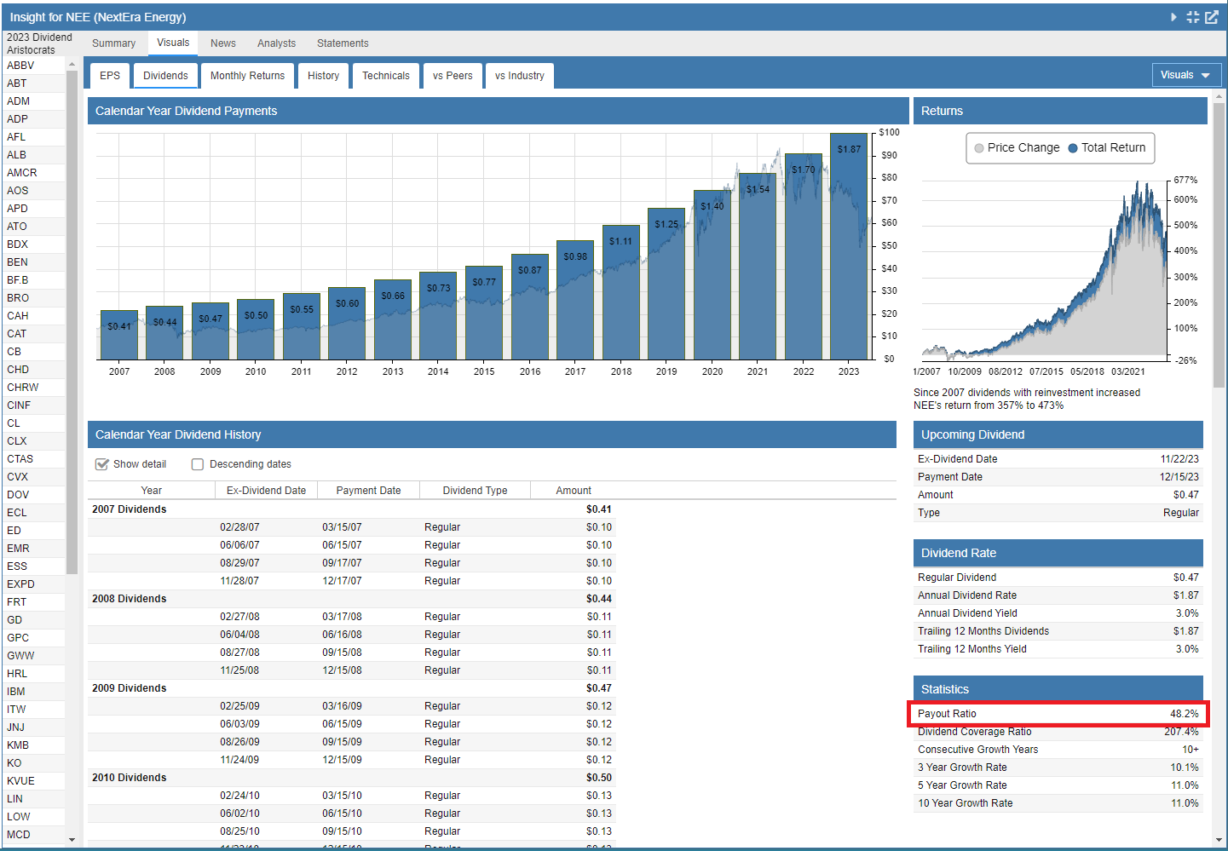Select ticker AFL in the list
This screenshot has width=1228, height=851.
(32, 137)
